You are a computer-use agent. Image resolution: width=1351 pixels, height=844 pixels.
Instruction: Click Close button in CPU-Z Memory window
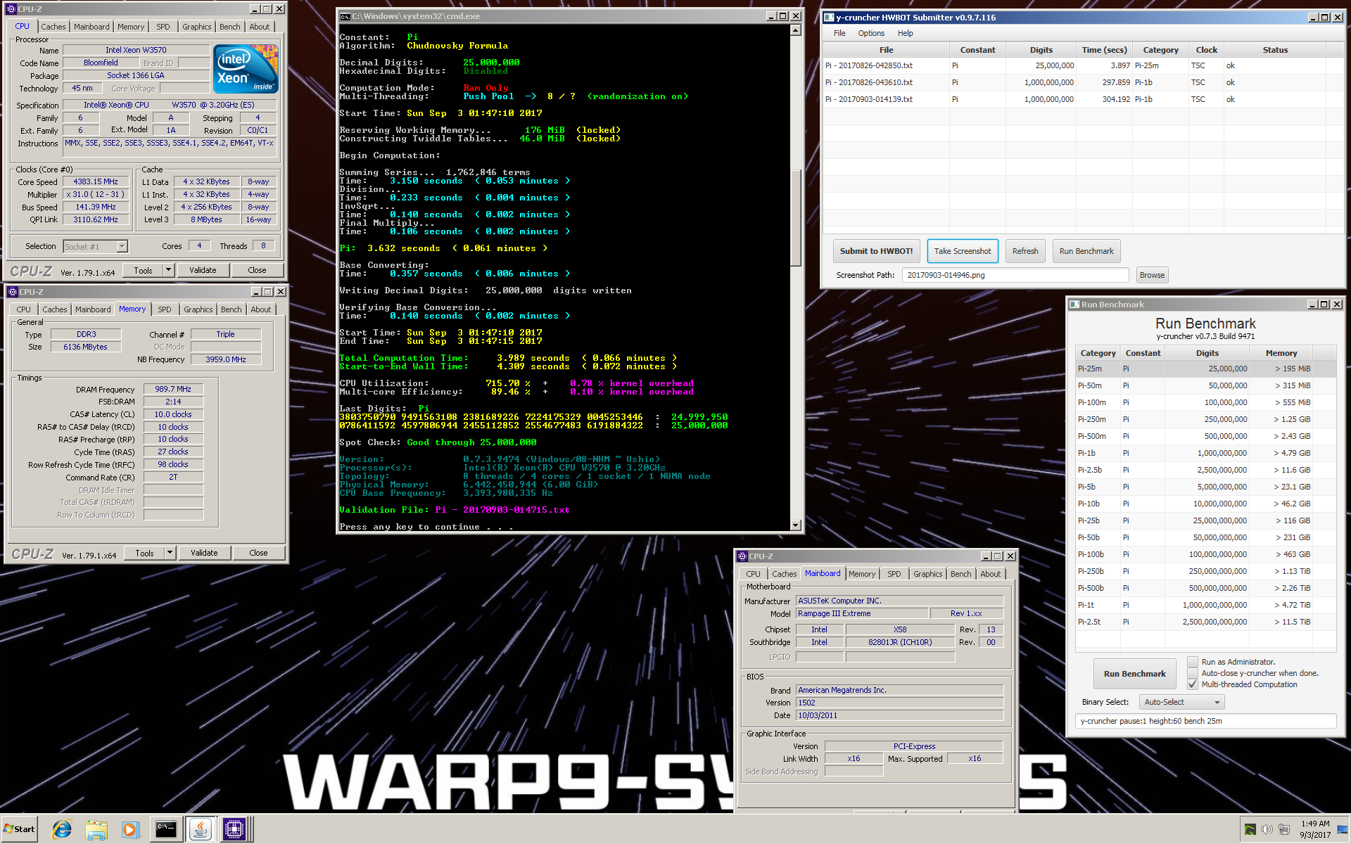coord(258,553)
